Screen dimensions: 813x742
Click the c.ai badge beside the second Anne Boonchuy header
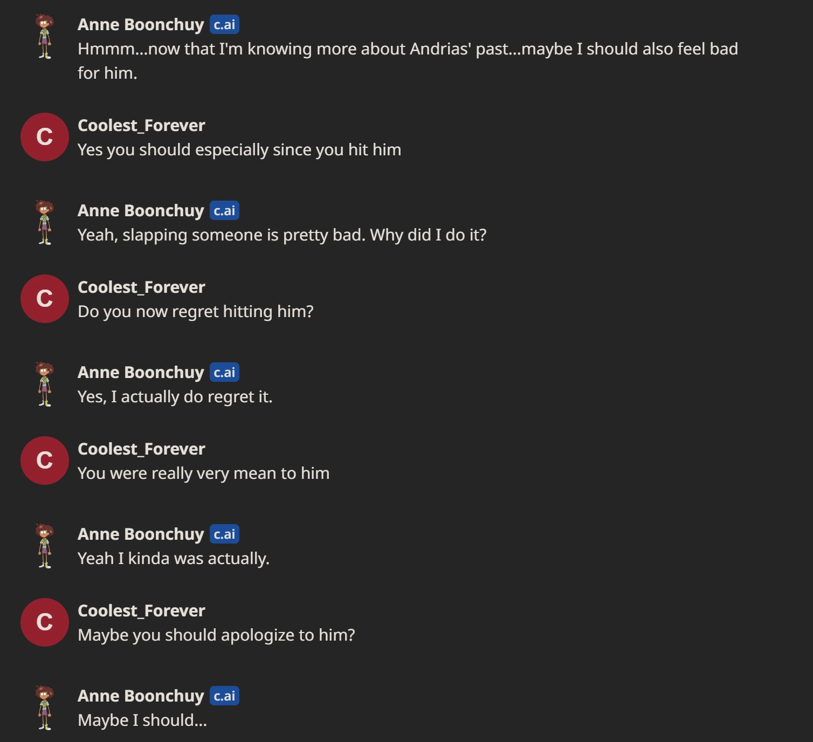pos(224,211)
